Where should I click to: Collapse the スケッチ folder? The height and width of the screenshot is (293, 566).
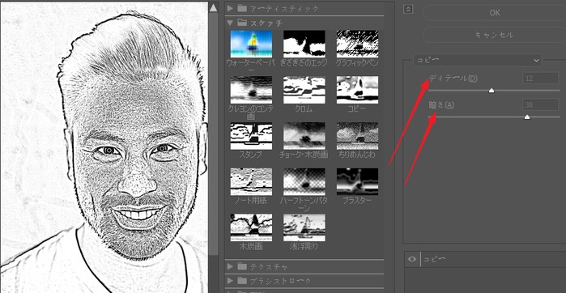230,23
